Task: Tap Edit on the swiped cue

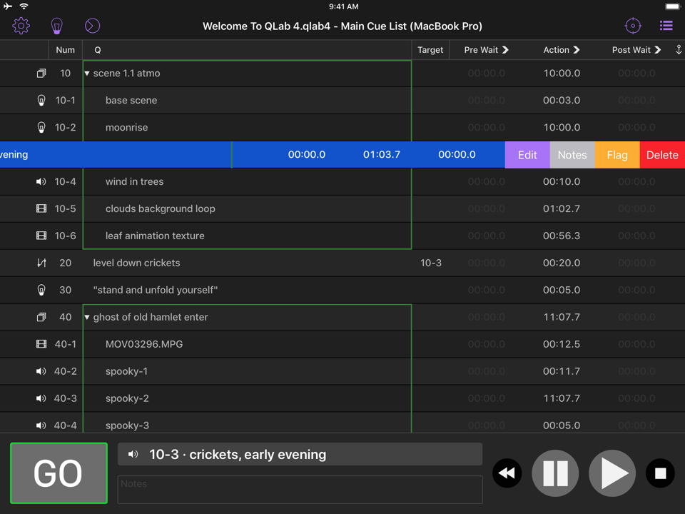Action: (527, 155)
